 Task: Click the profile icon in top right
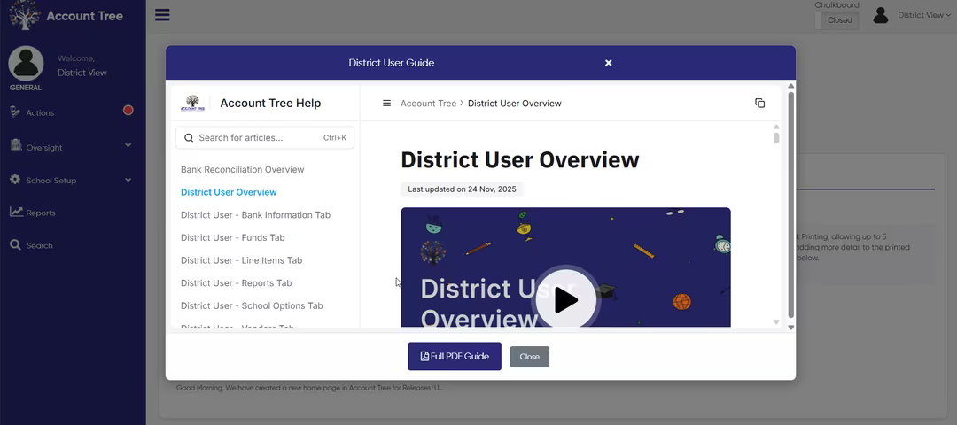pyautogui.click(x=880, y=15)
